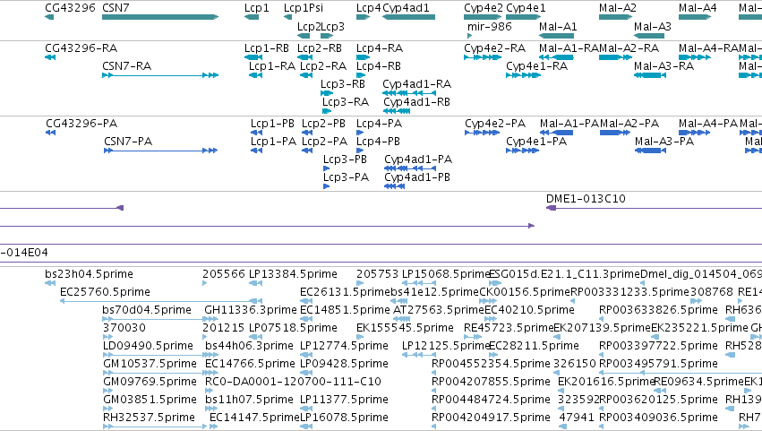Select protein Cyp4ad1-PB label
The width and height of the screenshot is (762, 431).
tap(417, 177)
